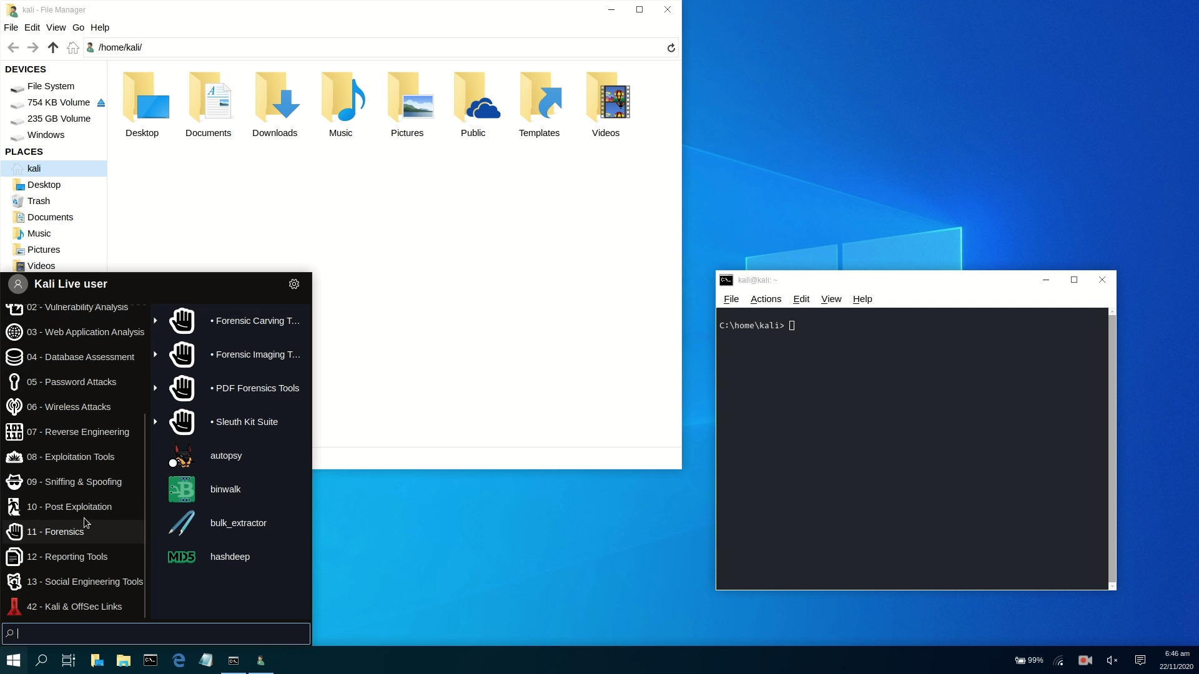Open the Music folder icon
Viewport: 1199px width, 674px height.
pyautogui.click(x=344, y=97)
